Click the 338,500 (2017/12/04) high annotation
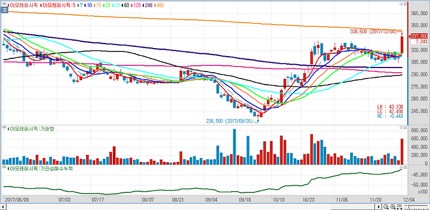This screenshot has width=430, height=210. [373, 31]
